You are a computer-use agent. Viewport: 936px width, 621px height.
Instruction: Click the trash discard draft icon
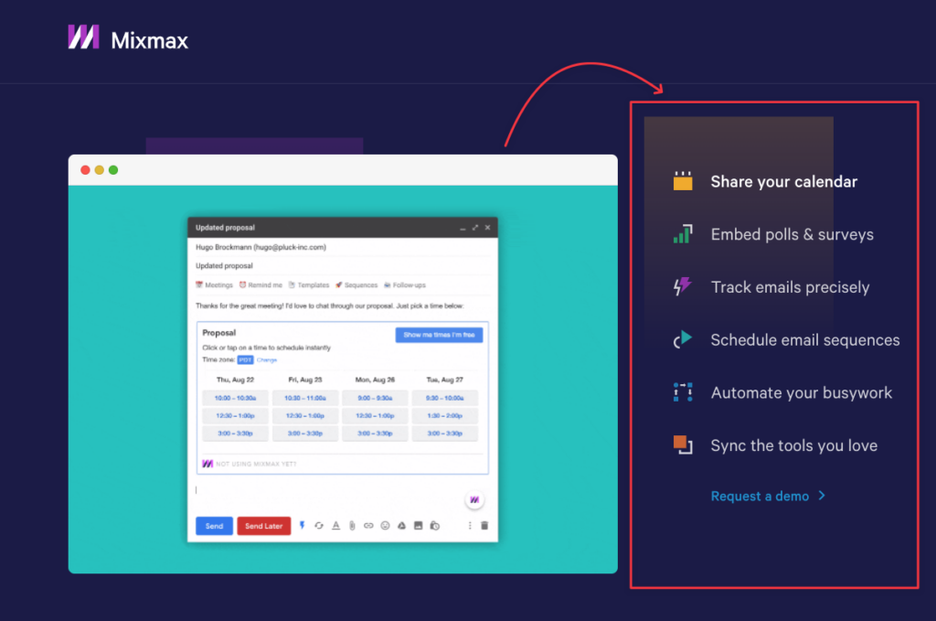tap(484, 526)
